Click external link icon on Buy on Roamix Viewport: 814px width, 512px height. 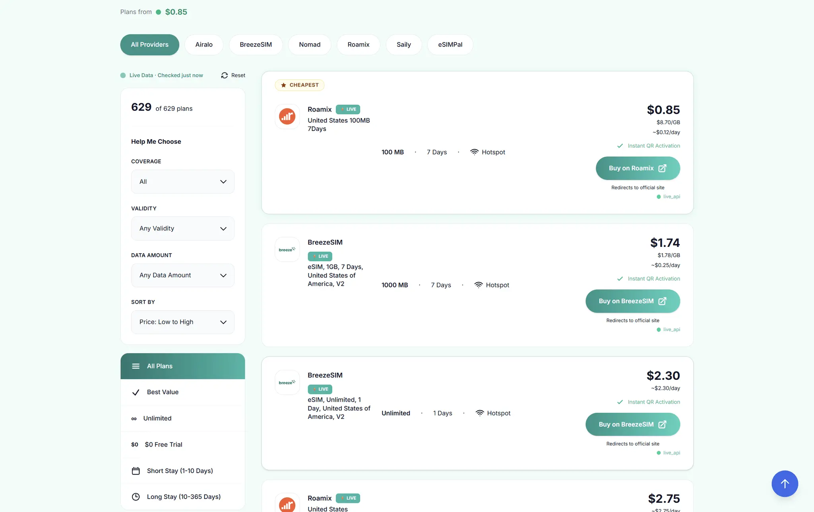[662, 168]
